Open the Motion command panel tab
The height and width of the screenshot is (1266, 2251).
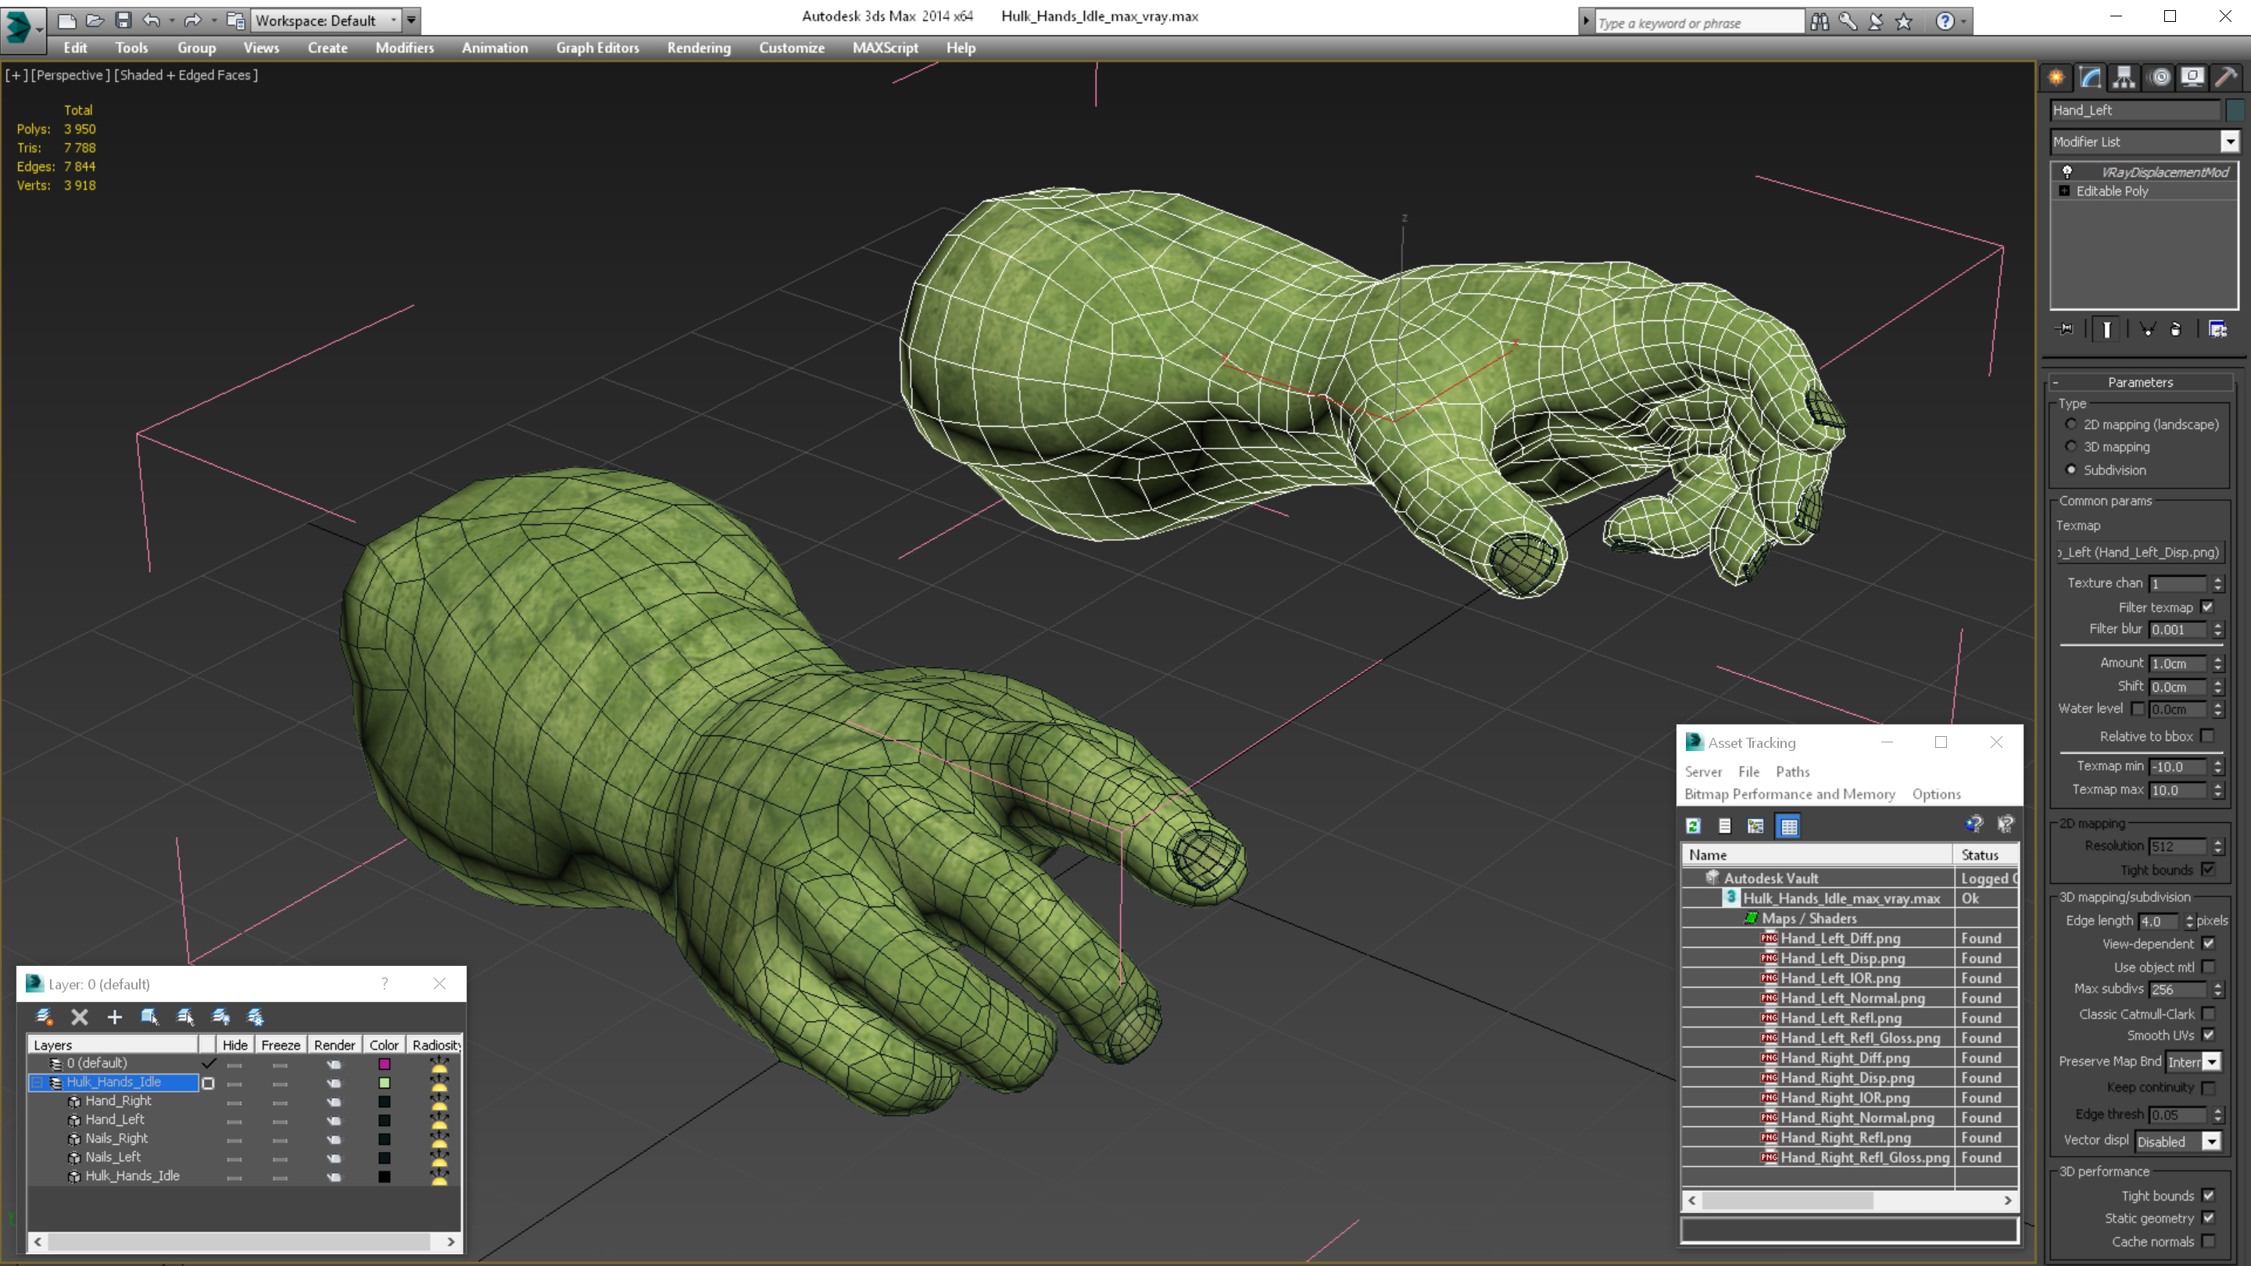[2160, 78]
